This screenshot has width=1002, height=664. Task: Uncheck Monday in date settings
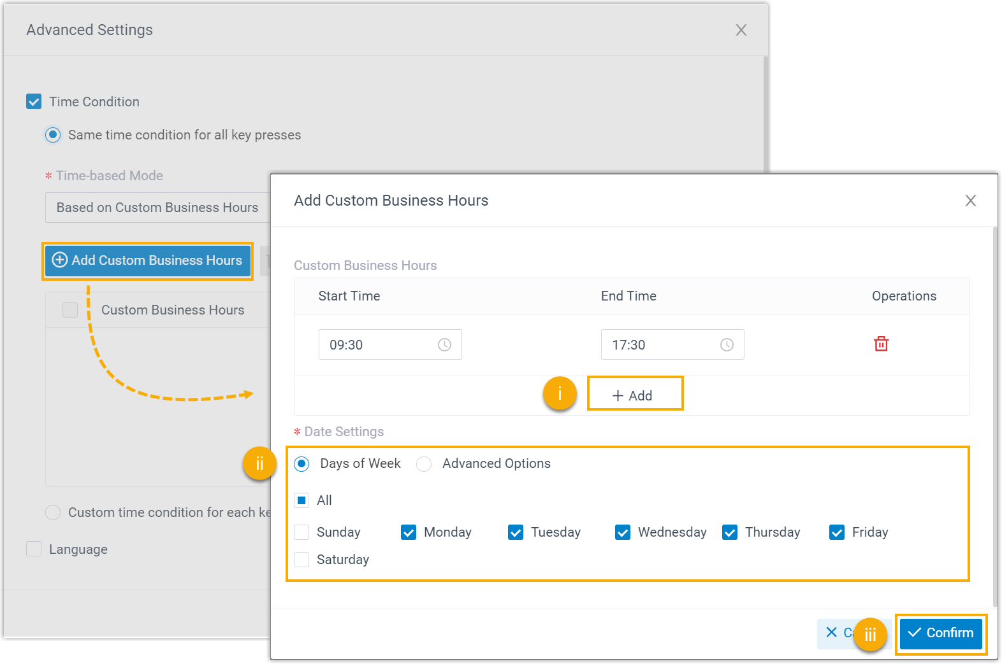coord(409,532)
